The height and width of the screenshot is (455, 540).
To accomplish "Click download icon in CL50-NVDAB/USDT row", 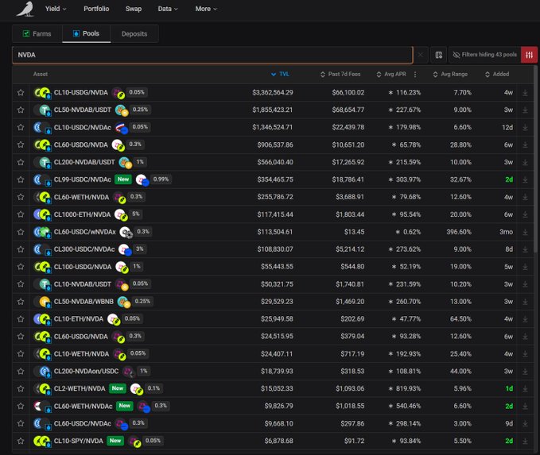I will [525, 110].
